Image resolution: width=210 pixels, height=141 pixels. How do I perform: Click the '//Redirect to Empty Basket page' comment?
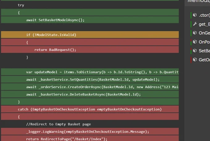coord(58,124)
